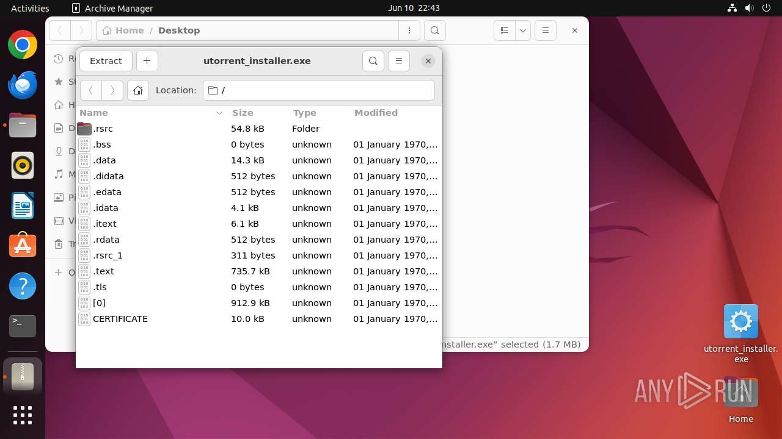This screenshot has height=439, width=782.
Task: Select the .tls file
Action: coord(258,287)
